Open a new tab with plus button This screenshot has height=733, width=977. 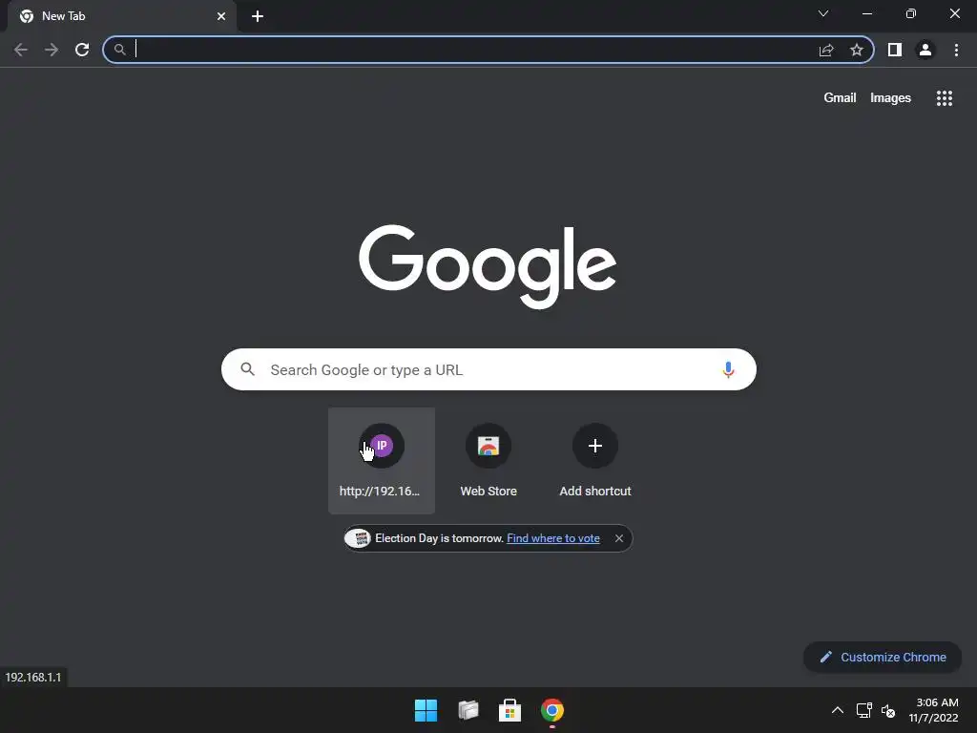[x=258, y=16]
